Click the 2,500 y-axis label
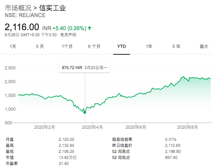Screen dimensions: 213x168 10,68
